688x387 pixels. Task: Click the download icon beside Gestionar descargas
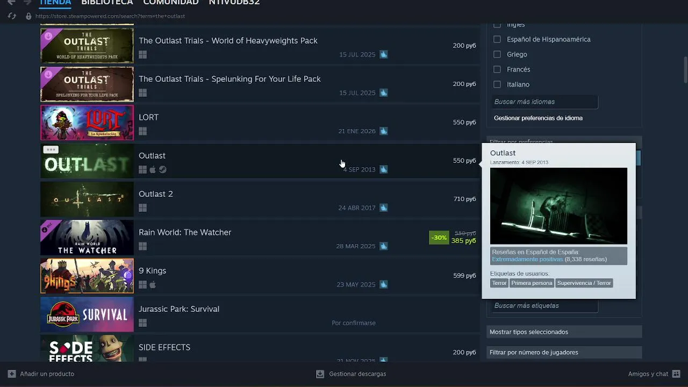(320, 374)
